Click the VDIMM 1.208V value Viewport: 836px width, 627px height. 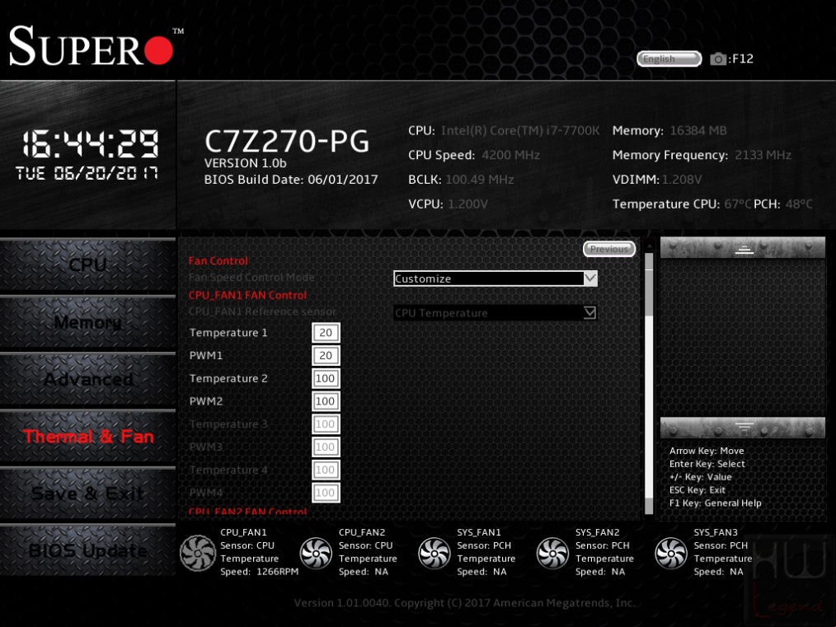tap(682, 180)
